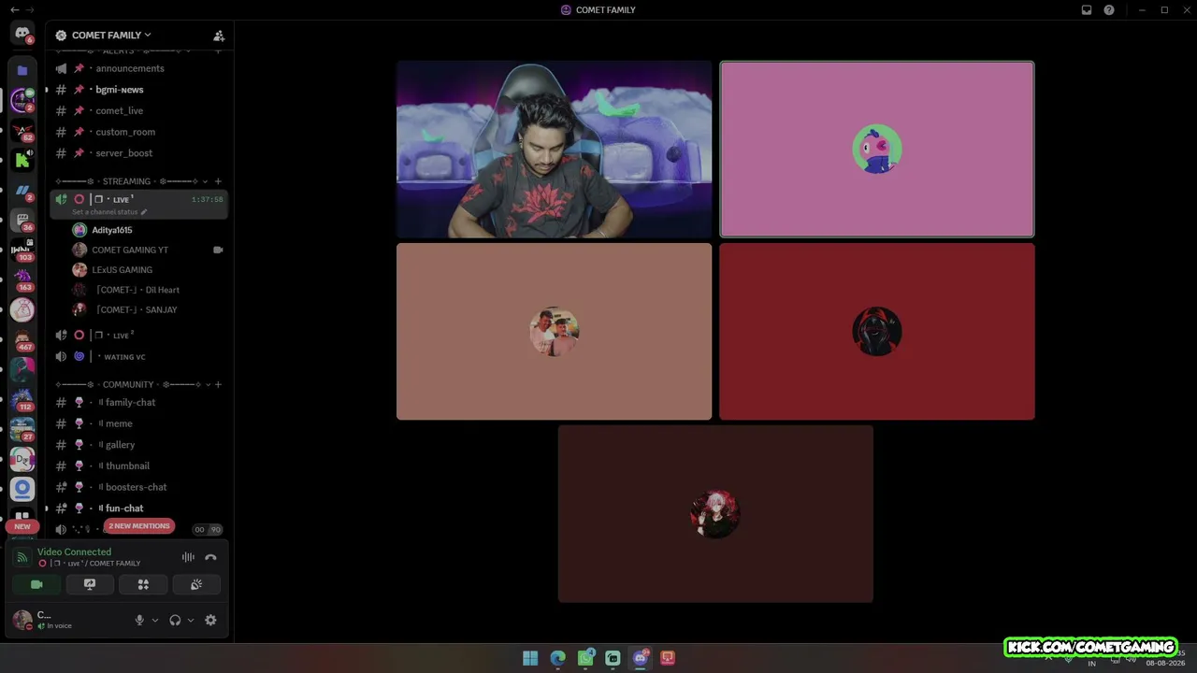Turn off the camera

[x=36, y=584]
